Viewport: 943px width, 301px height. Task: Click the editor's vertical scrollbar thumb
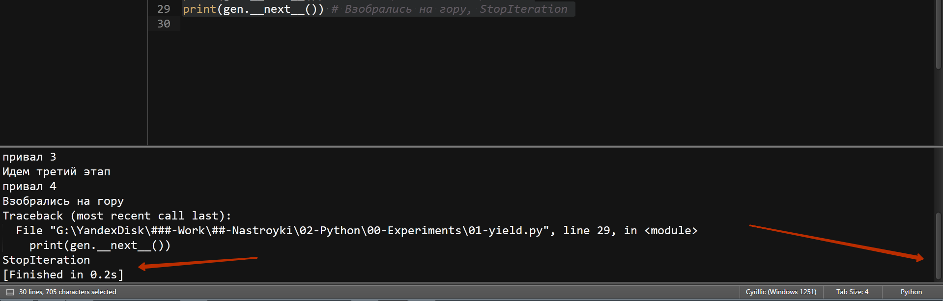938,34
